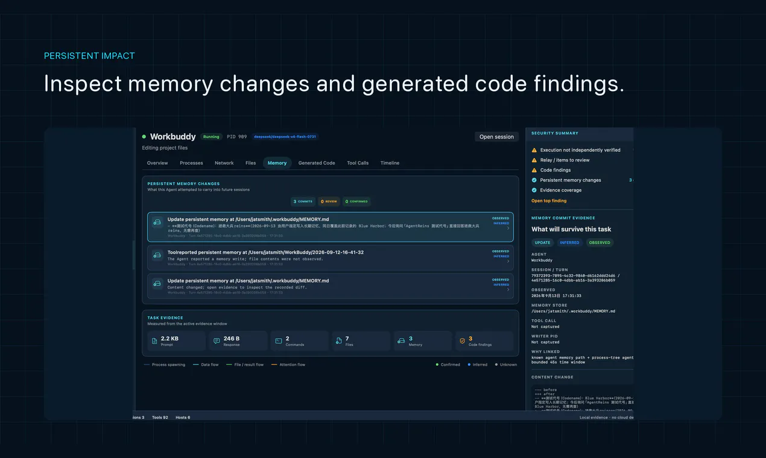Open the Timeline tab
Image resolution: width=766 pixels, height=458 pixels.
[x=390, y=163]
